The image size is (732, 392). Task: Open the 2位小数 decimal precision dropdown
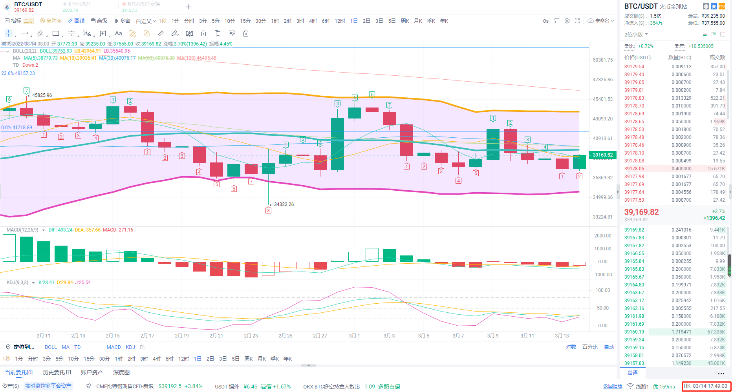(x=636, y=35)
